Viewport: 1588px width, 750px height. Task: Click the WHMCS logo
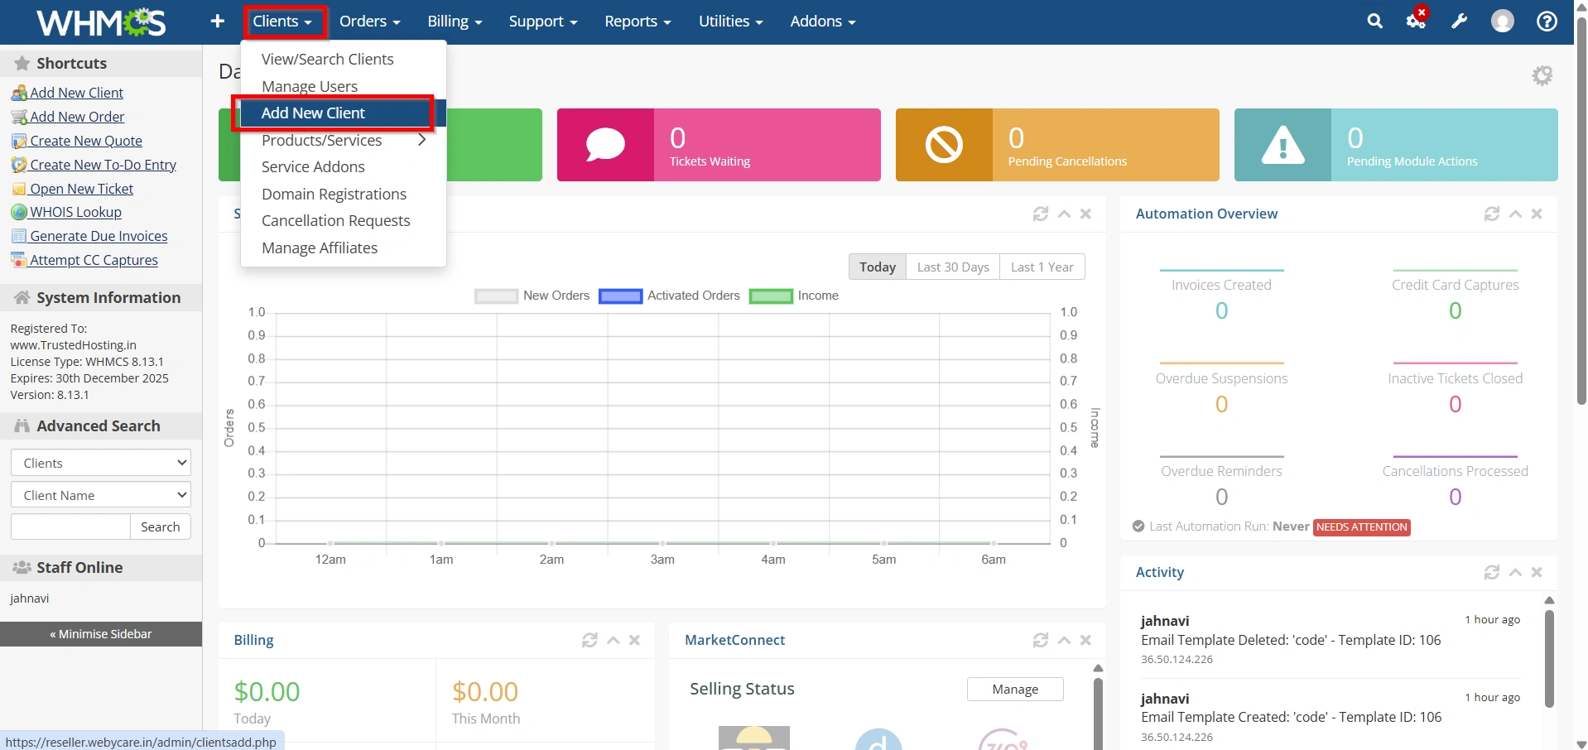101,22
